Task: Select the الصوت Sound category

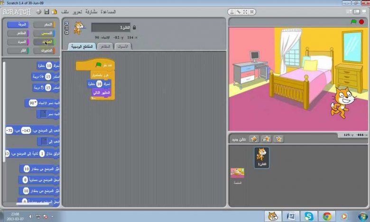Action: [x=18, y=42]
